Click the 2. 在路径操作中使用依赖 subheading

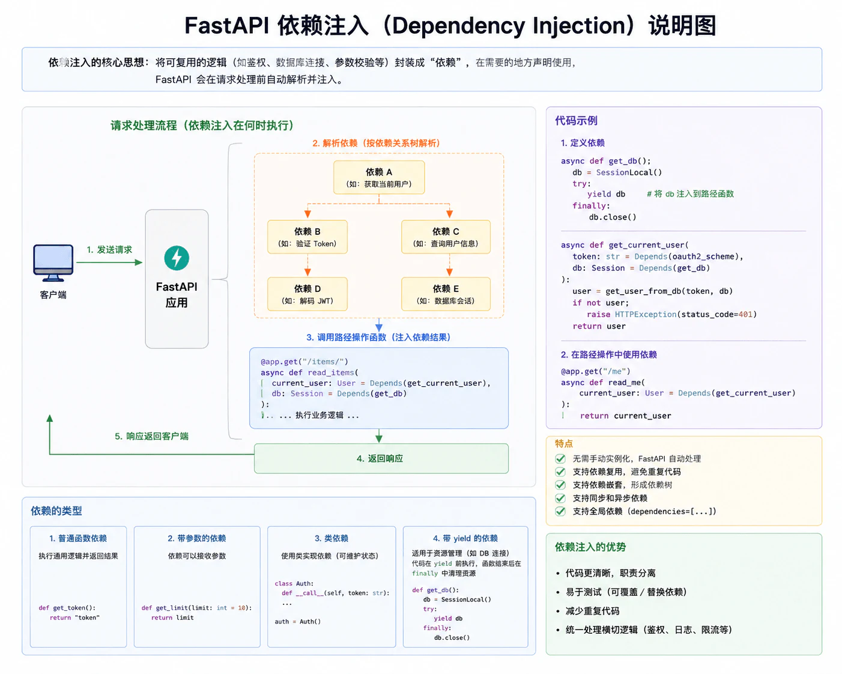coord(609,354)
